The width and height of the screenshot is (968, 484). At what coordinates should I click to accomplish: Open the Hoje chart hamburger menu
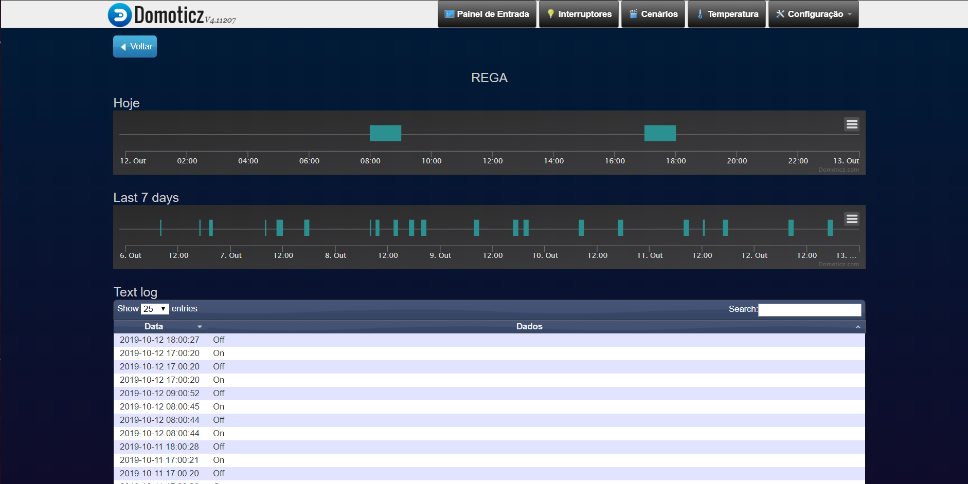pyautogui.click(x=852, y=124)
